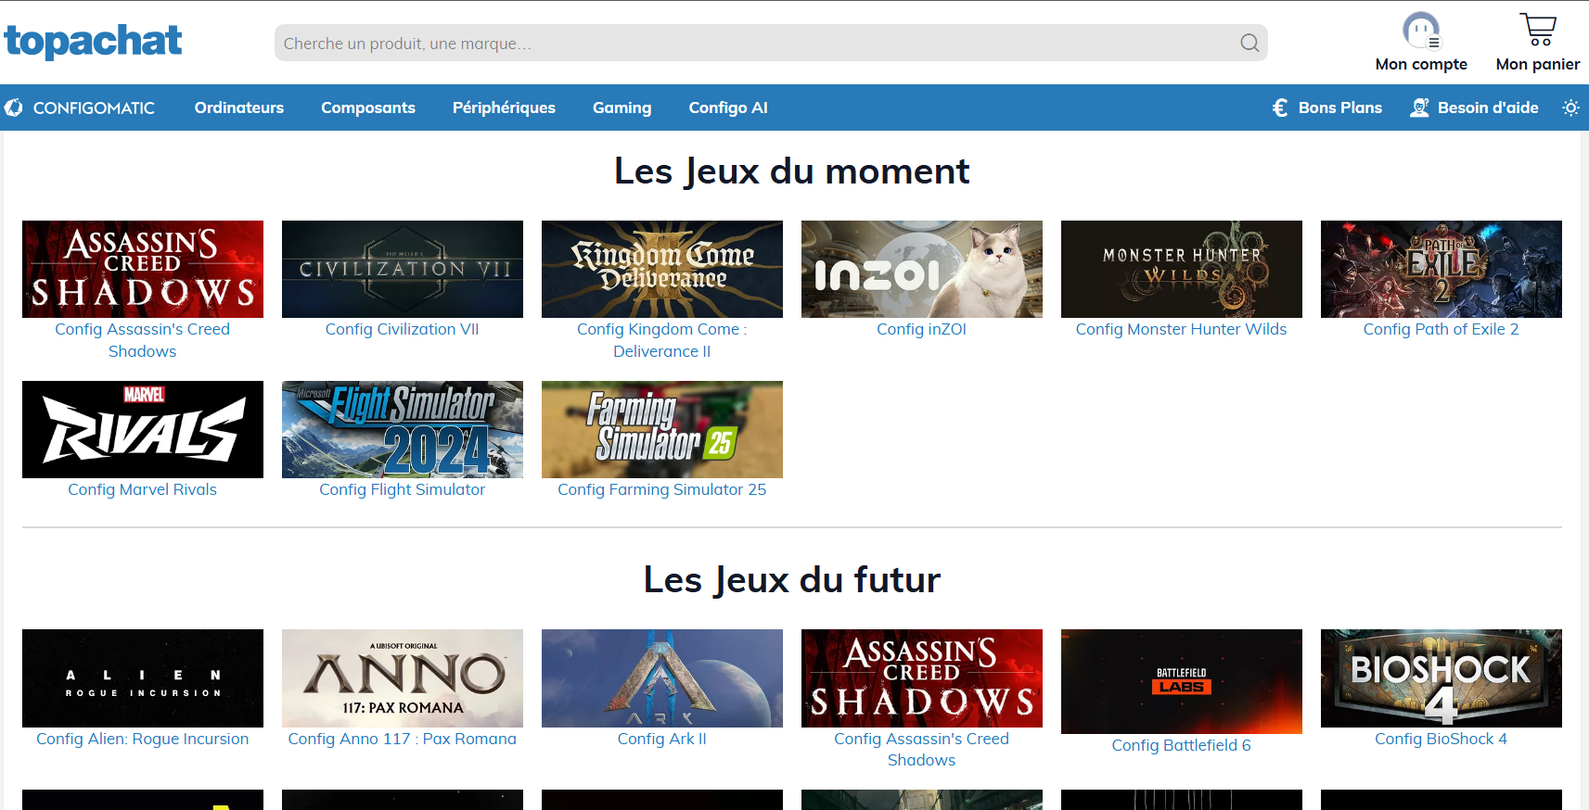
Task: Open the Monster Hunter Wilds thumbnail
Action: [x=1182, y=269]
